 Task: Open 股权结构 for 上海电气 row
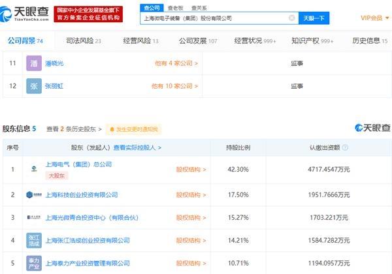click(x=191, y=170)
